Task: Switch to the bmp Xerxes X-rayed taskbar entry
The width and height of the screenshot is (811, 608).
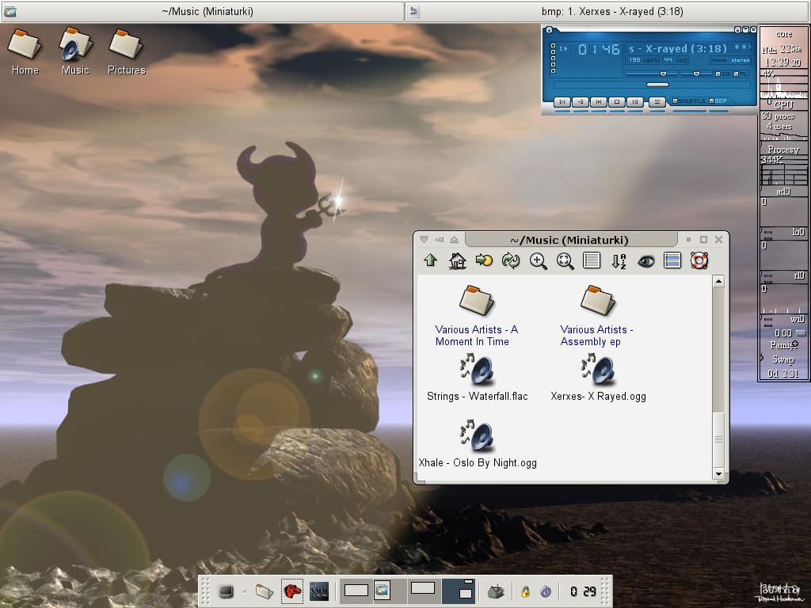Action: point(607,11)
